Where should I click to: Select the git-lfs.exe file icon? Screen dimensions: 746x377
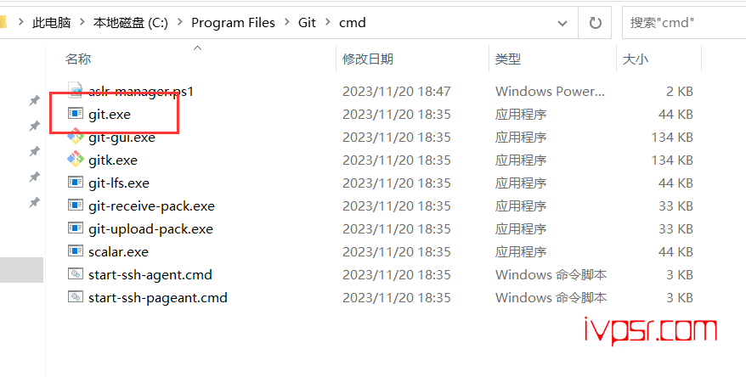75,183
